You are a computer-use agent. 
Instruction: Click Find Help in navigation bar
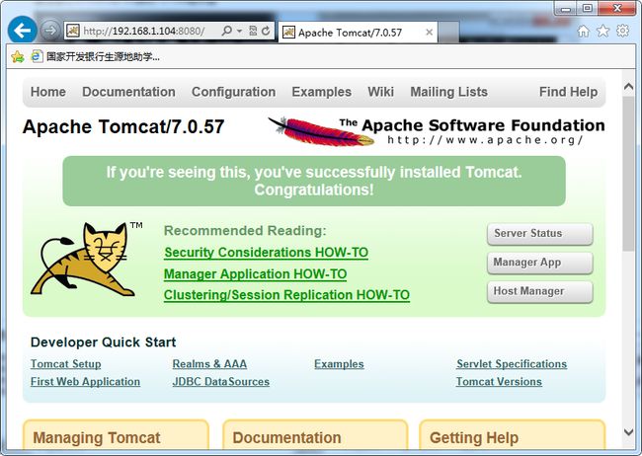[568, 92]
